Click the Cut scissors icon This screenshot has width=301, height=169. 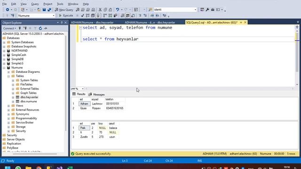pos(100,9)
